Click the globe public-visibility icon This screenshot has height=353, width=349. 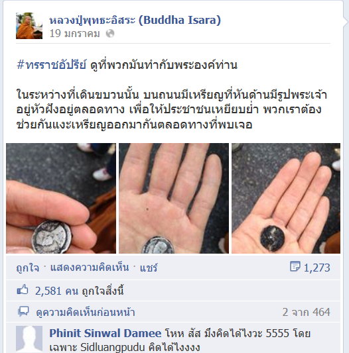pos(110,34)
